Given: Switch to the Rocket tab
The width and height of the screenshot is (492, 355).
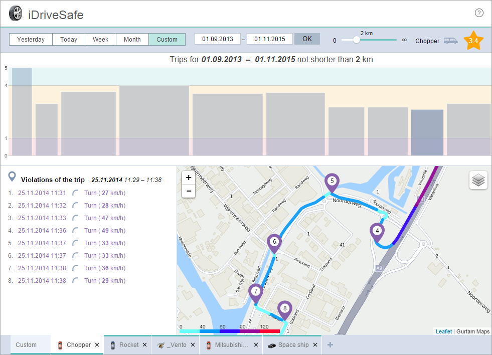Looking at the screenshot, I should pos(128,345).
